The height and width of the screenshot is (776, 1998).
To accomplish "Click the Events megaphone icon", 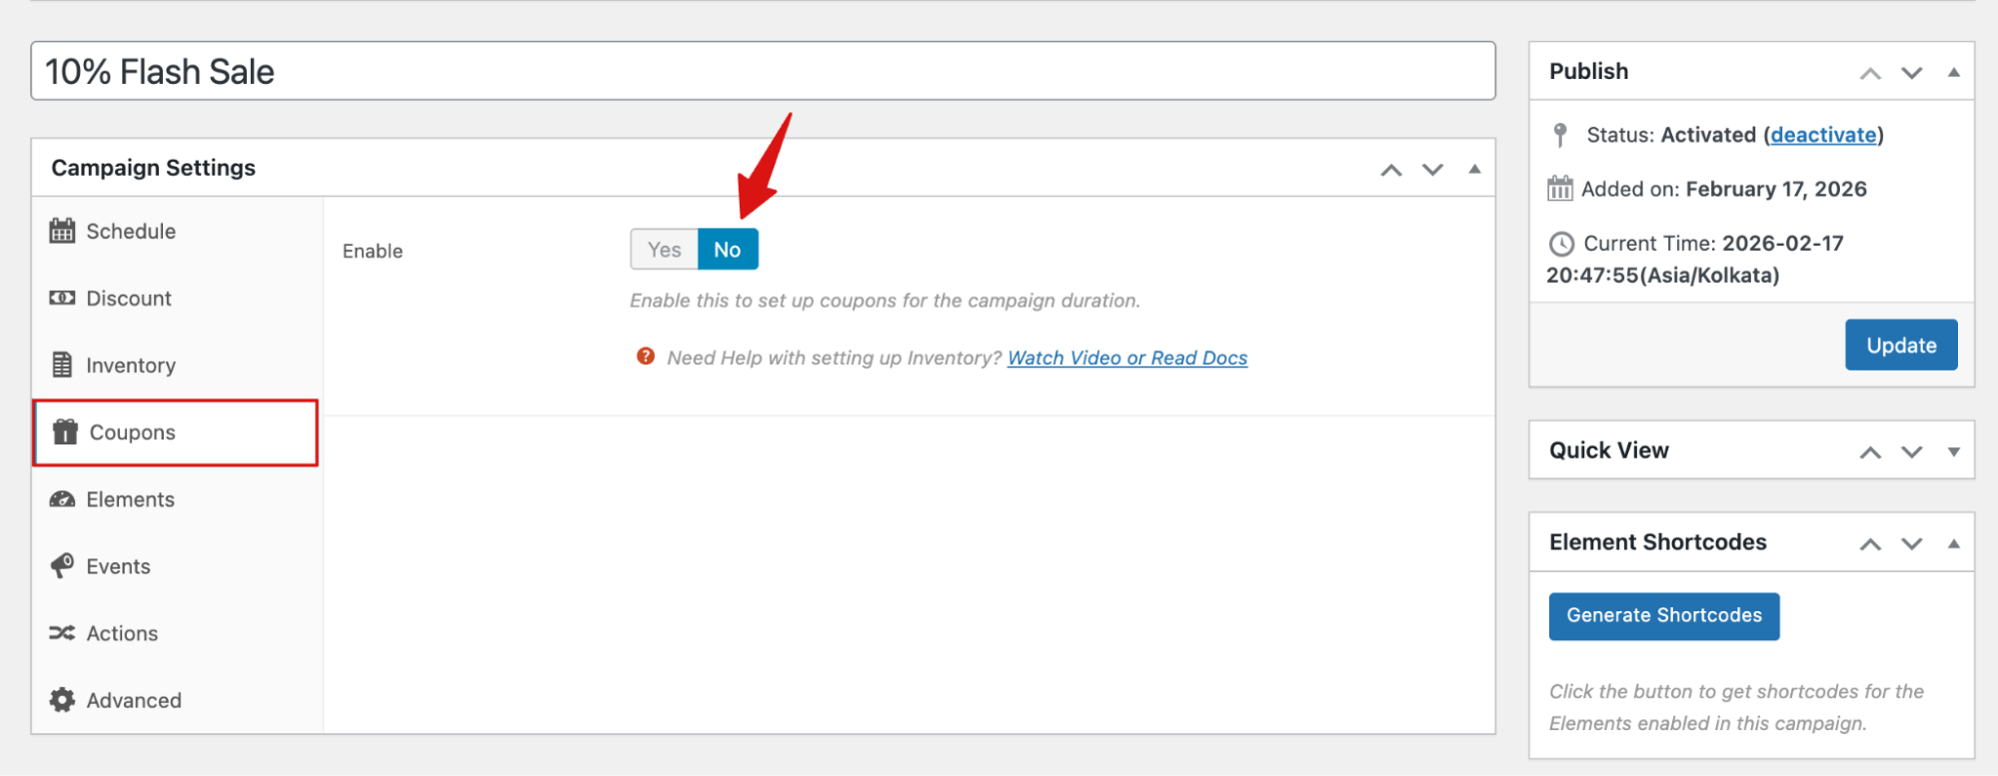I will point(62,566).
